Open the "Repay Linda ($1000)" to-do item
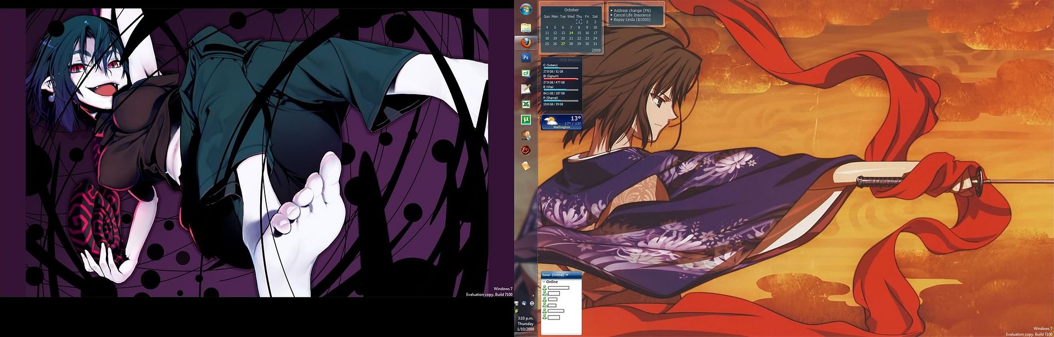The image size is (1054, 337). click(631, 19)
